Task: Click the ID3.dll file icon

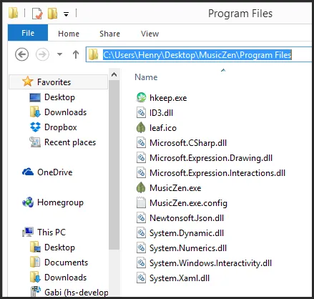Action: point(141,112)
